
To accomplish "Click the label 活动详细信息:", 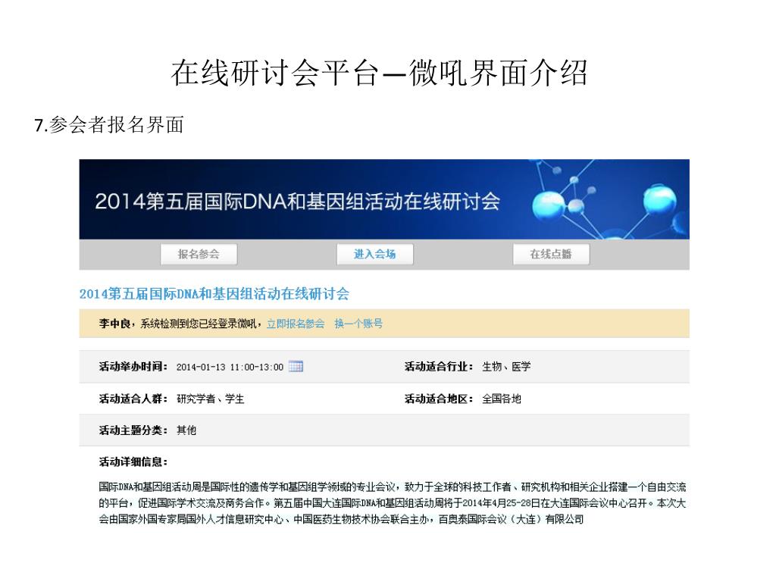I will [133, 462].
